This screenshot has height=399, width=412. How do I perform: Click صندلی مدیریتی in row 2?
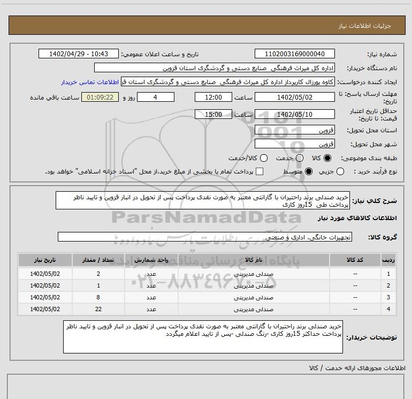coord(254,285)
